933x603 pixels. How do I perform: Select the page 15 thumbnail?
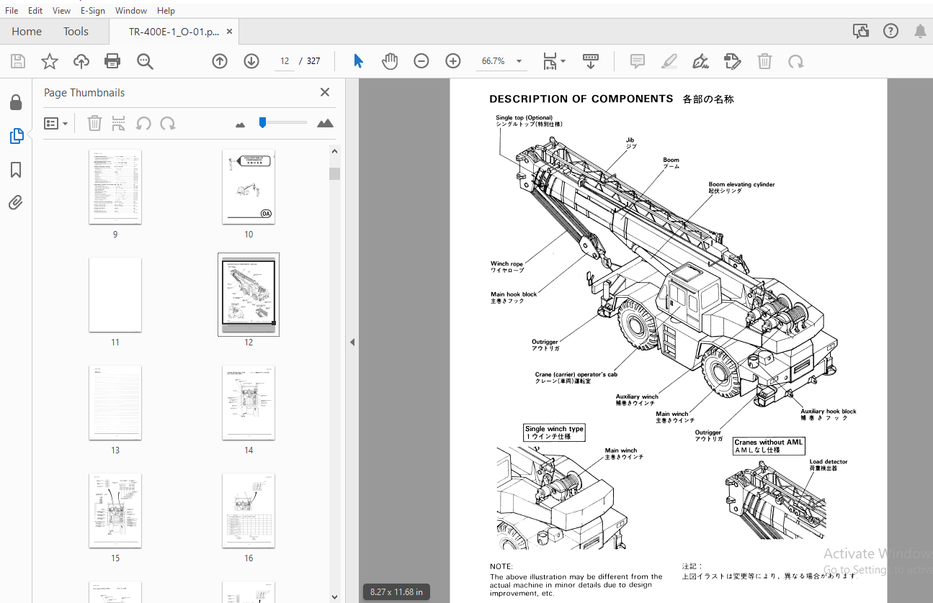point(115,511)
